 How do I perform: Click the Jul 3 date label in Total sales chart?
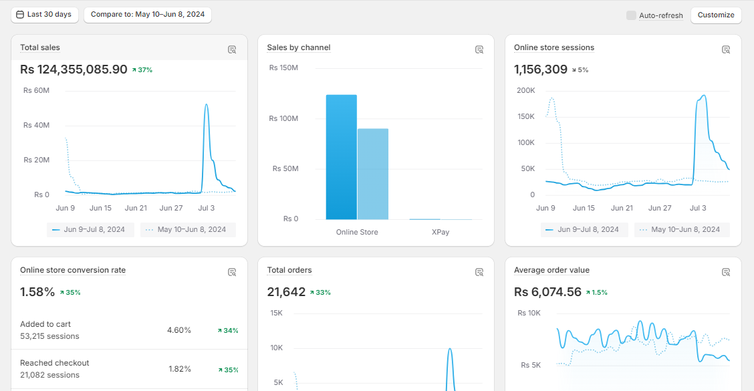(207, 208)
